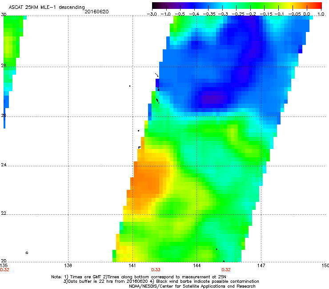Click the latitude label 28
This screenshot has height=289, width=329.
(x=4, y=65)
